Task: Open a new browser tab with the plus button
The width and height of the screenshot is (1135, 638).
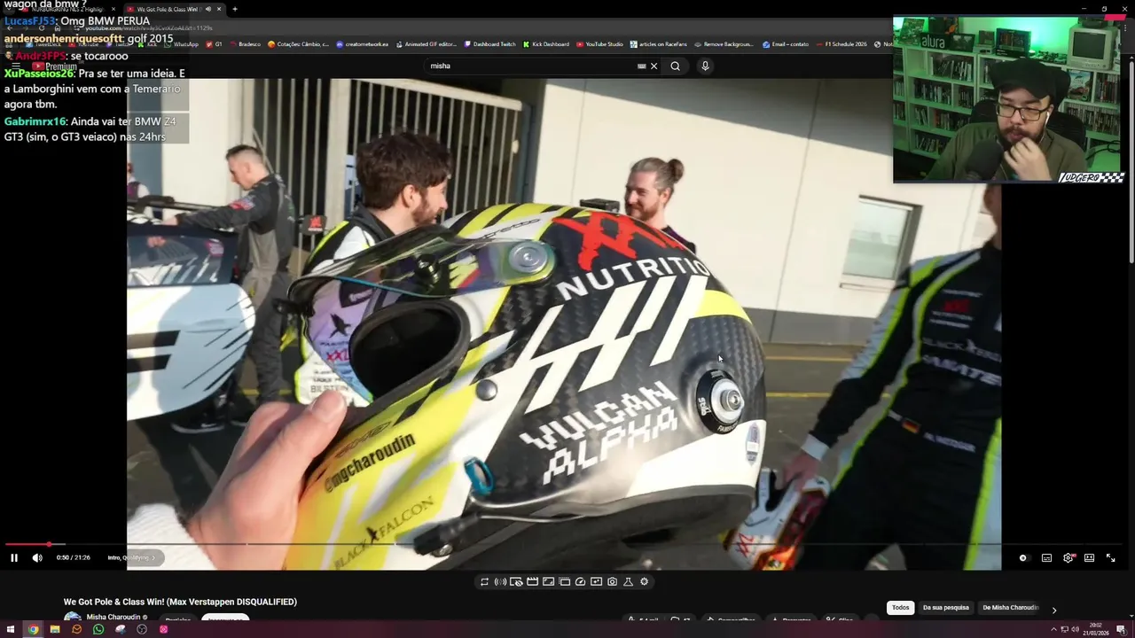Action: [x=235, y=9]
